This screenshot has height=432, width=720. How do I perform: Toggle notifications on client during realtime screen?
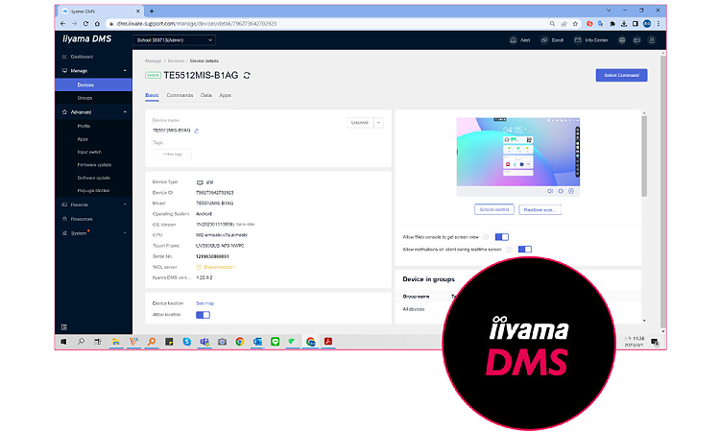[525, 249]
